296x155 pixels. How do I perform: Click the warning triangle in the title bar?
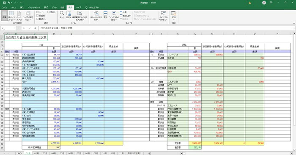[x=250, y=3]
